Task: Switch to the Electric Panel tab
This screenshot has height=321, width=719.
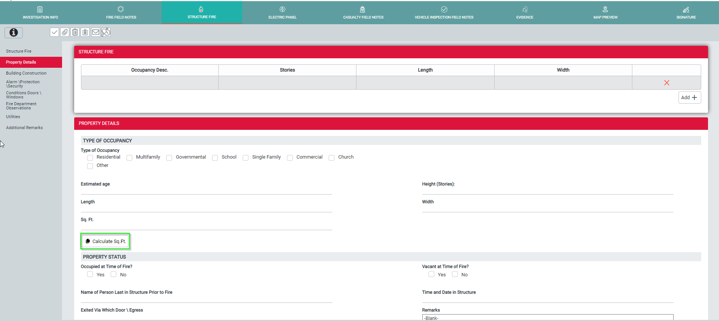Action: pos(282,12)
